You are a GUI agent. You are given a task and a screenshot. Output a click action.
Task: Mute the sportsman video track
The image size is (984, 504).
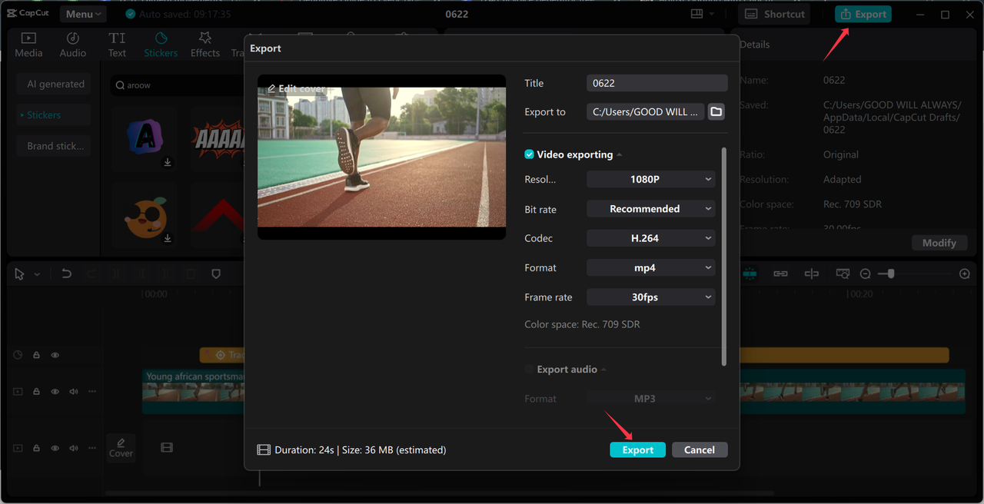coord(74,392)
